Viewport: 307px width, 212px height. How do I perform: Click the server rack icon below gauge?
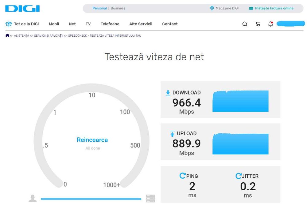pos(150,199)
